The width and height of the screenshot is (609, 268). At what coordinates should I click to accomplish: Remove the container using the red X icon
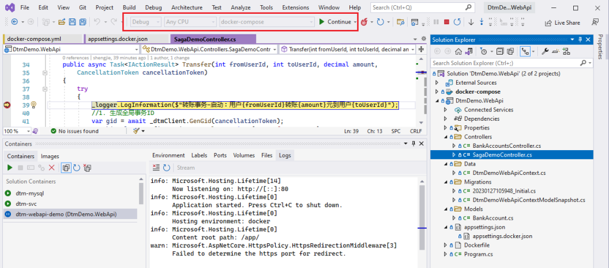click(x=51, y=167)
